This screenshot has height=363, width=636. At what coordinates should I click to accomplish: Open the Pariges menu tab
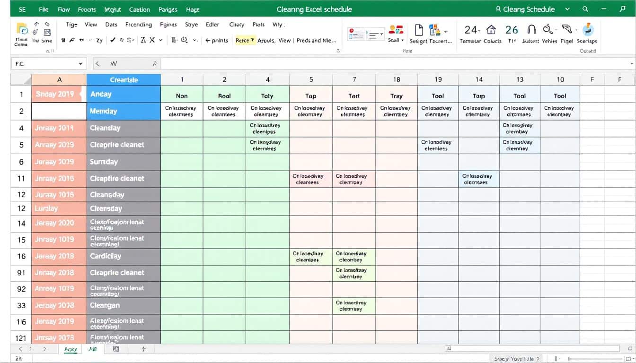pyautogui.click(x=168, y=9)
